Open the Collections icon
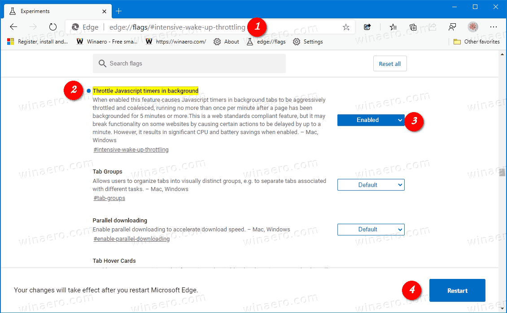The height and width of the screenshot is (313, 507). [413, 27]
